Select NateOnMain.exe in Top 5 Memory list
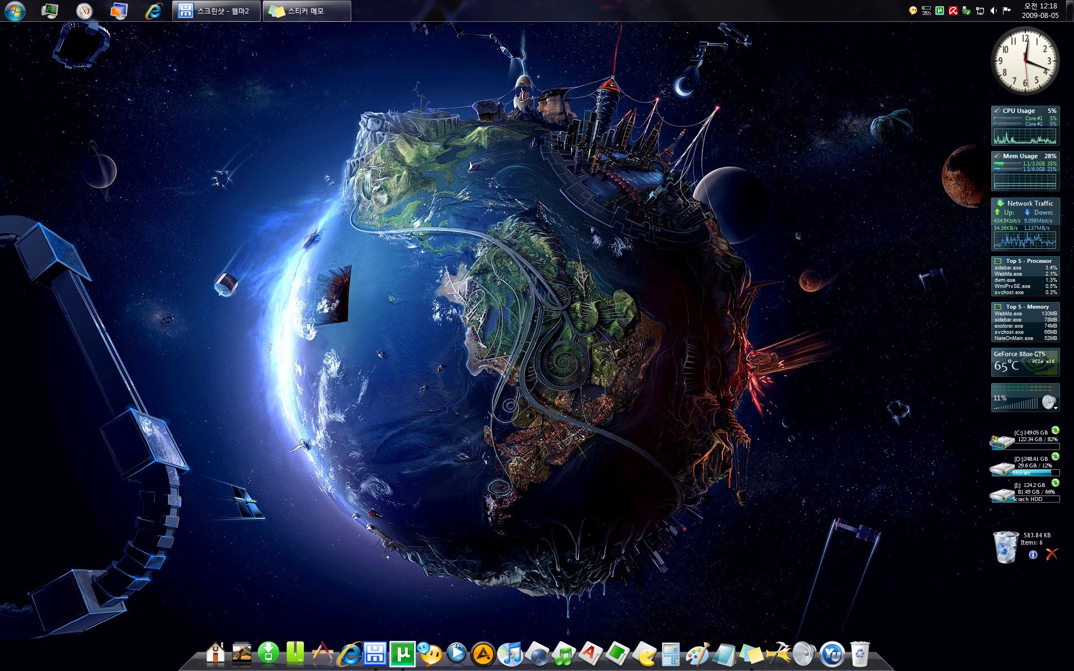The height and width of the screenshot is (671, 1074). [x=1025, y=338]
